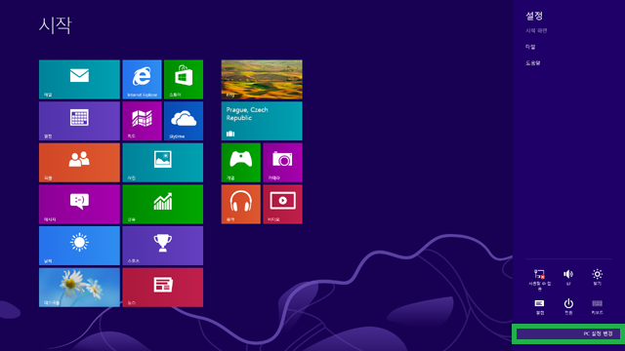Open the volume speaker control
Image resolution: width=625 pixels, height=351 pixels.
(568, 277)
